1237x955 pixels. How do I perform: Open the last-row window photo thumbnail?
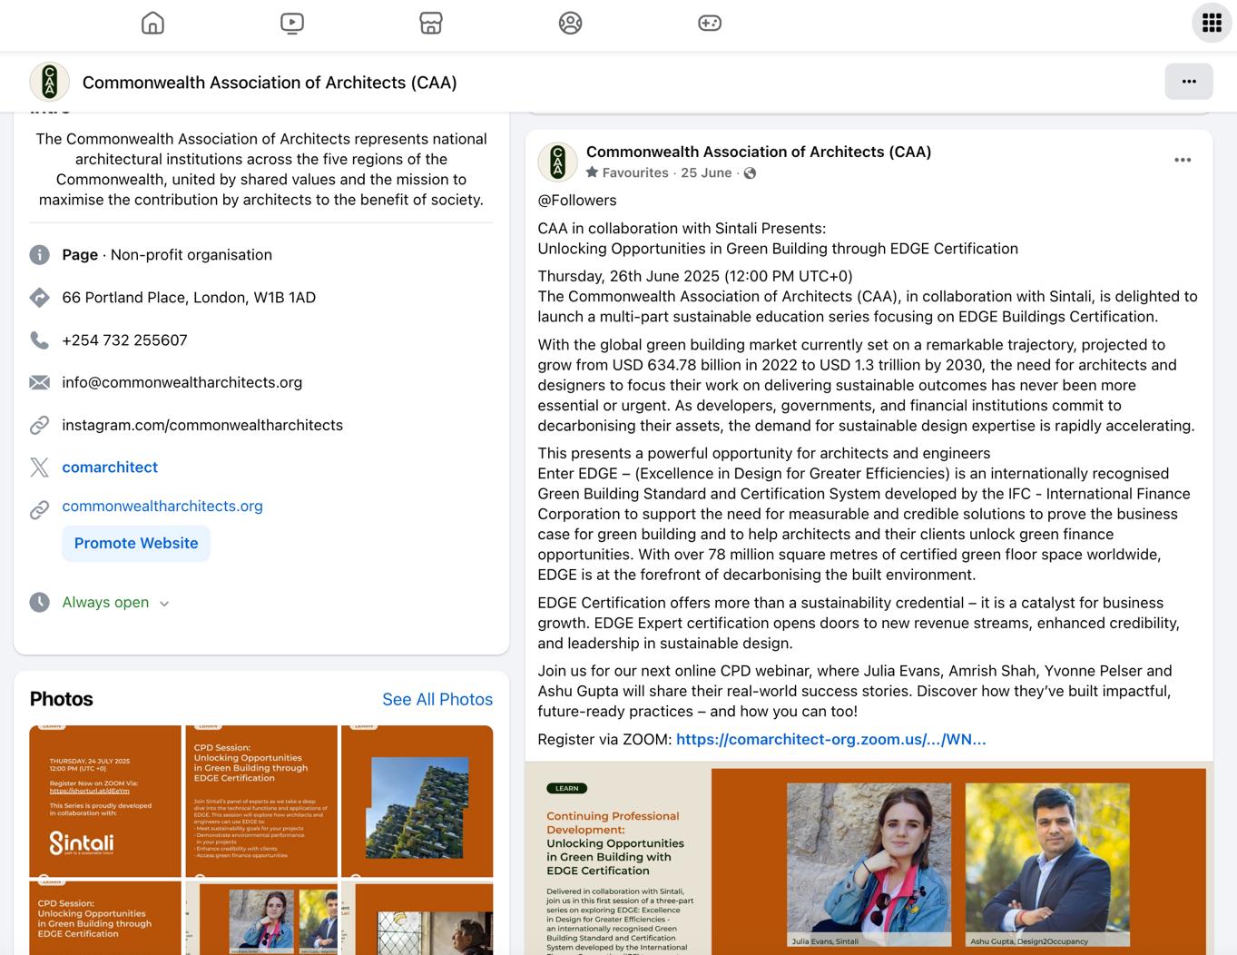(x=417, y=918)
